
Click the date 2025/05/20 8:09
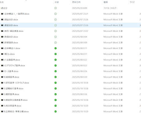80,8
